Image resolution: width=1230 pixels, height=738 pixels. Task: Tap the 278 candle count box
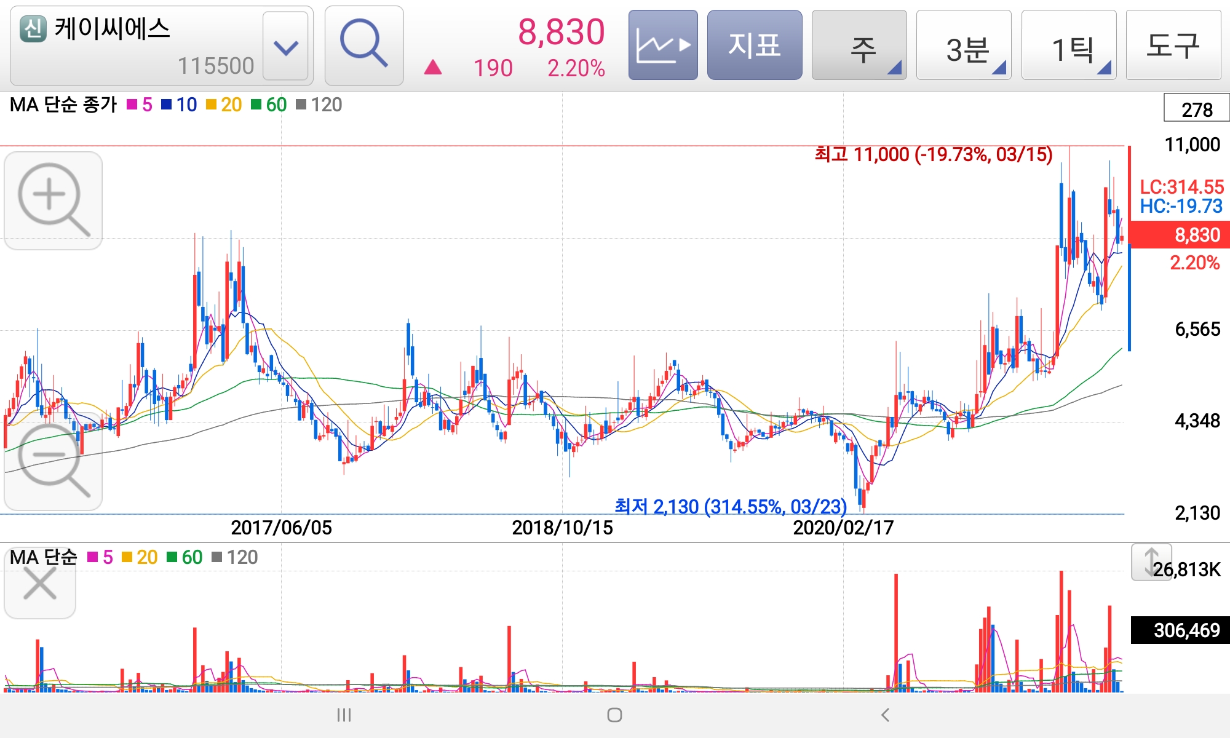tap(1196, 109)
